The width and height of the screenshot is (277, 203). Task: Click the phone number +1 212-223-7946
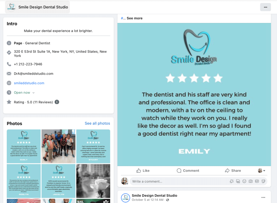(x=28, y=64)
